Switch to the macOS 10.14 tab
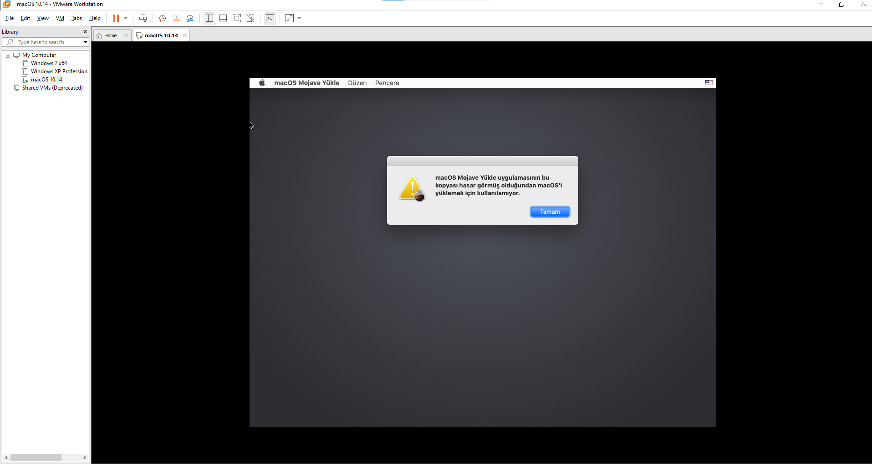The height and width of the screenshot is (464, 872). 161,35
